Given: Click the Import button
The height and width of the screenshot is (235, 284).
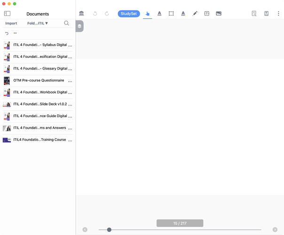Looking at the screenshot, I should point(11,23).
